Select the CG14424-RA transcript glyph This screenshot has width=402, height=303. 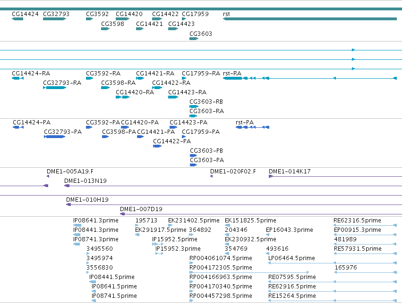click(x=17, y=78)
